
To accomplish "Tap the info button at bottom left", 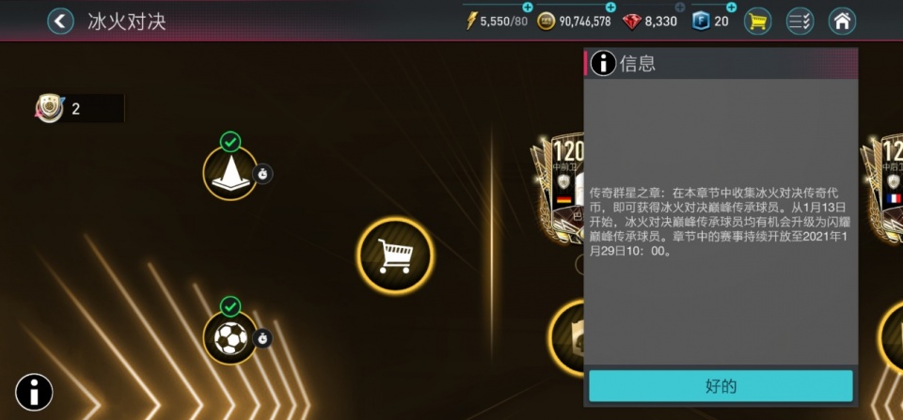I will coord(34,393).
